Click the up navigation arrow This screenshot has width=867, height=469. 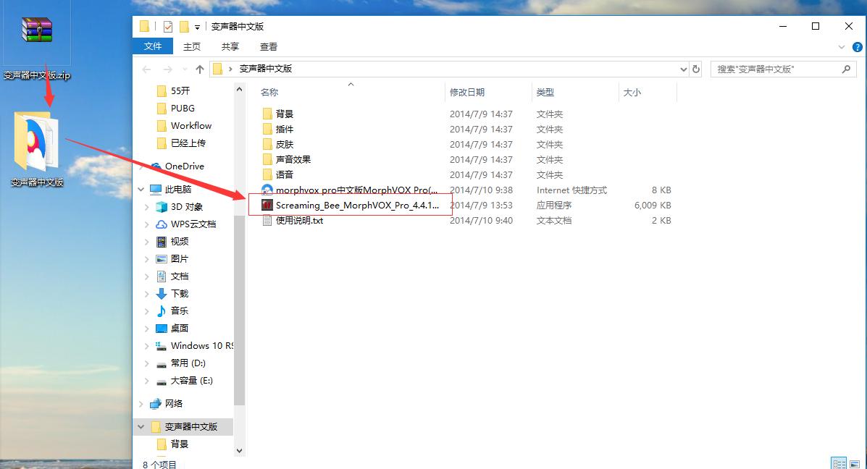[200, 69]
